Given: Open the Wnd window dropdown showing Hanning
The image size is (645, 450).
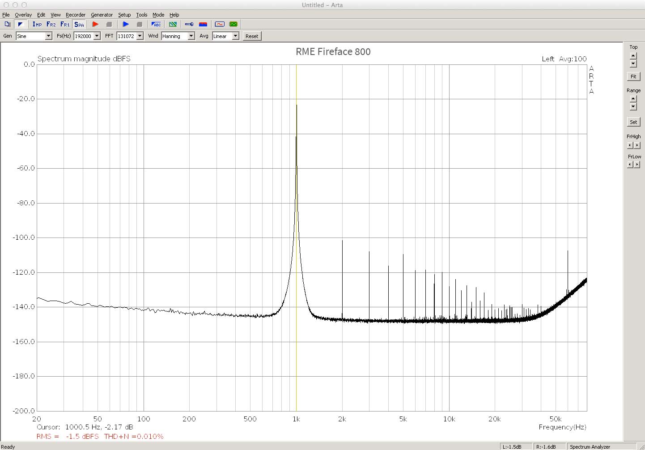Looking at the screenshot, I should coord(178,36).
